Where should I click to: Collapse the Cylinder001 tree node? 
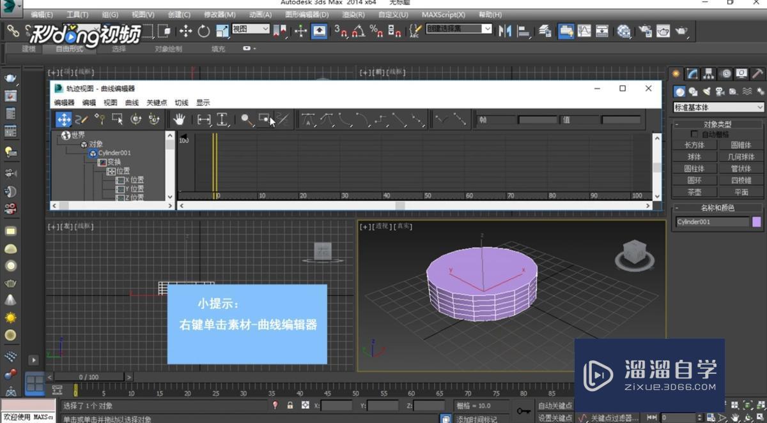click(93, 153)
